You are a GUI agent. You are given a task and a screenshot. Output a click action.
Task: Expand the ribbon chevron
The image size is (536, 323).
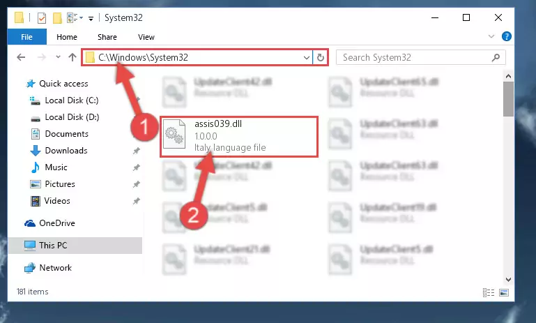(x=491, y=36)
